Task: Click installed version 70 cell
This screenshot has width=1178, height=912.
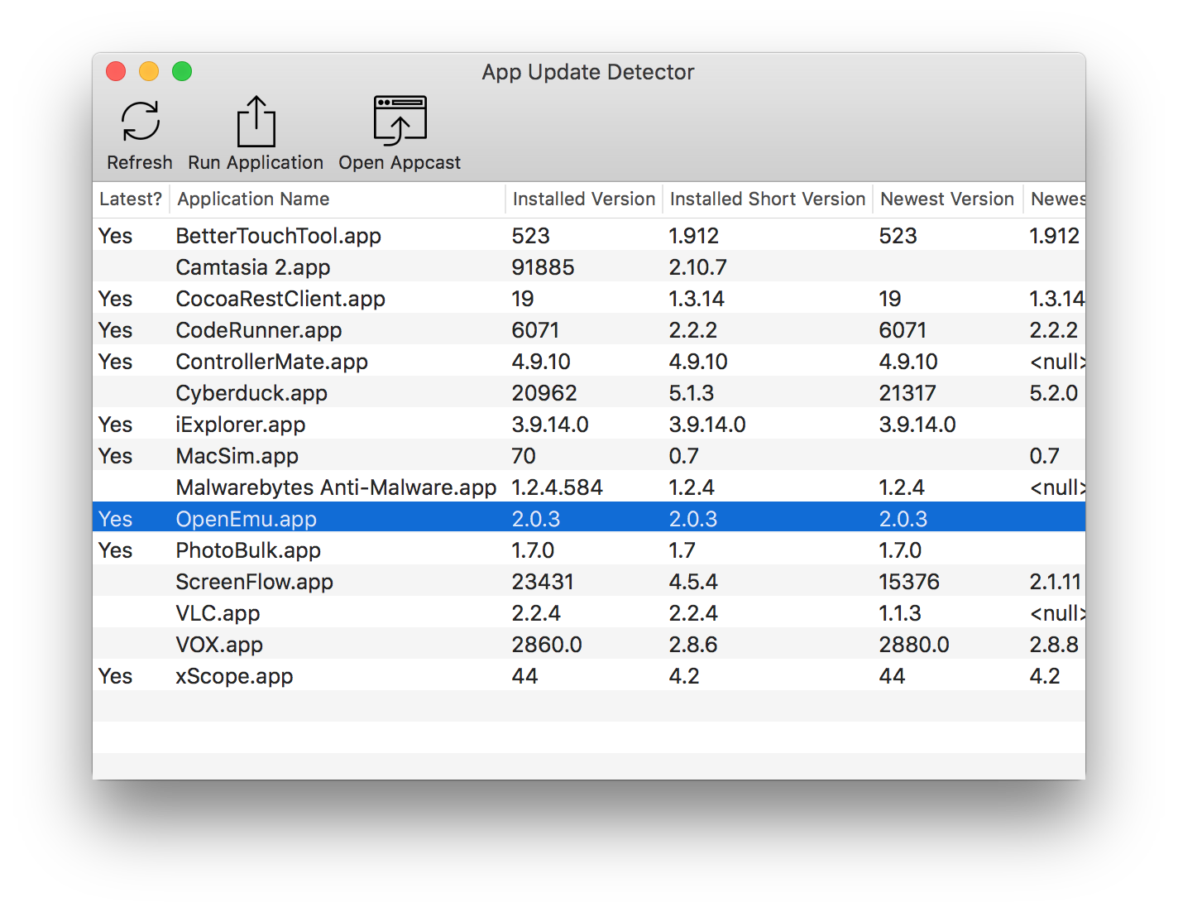Action: pyautogui.click(x=523, y=456)
